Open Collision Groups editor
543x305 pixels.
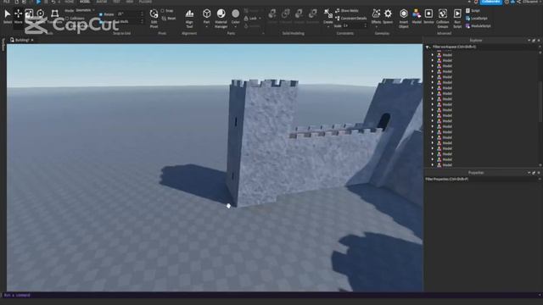443,19
